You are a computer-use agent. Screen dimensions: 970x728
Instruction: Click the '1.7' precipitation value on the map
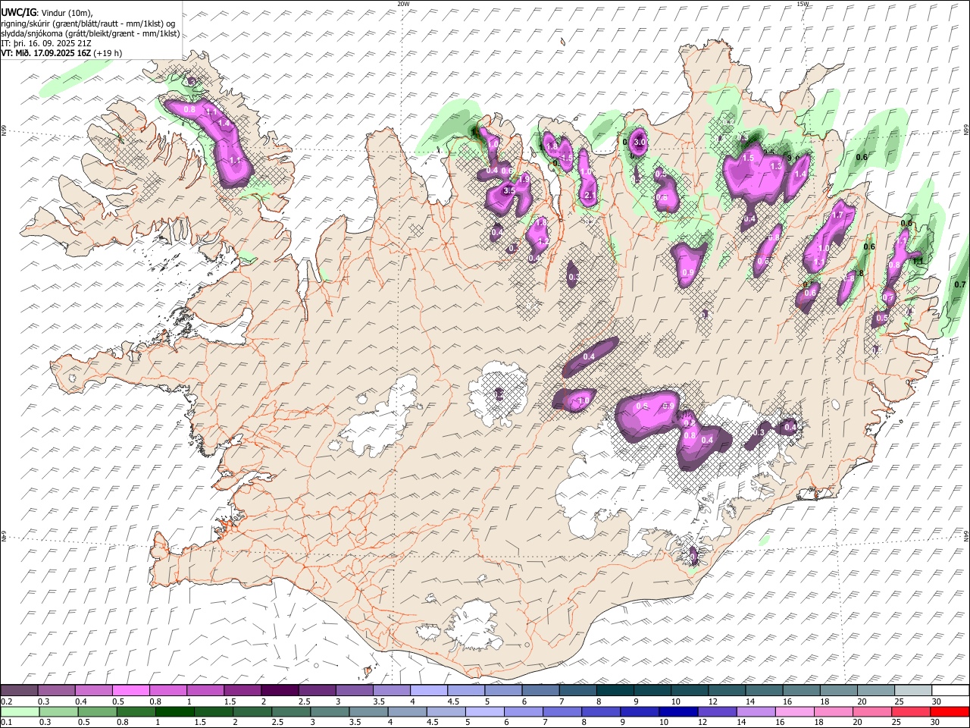click(837, 215)
